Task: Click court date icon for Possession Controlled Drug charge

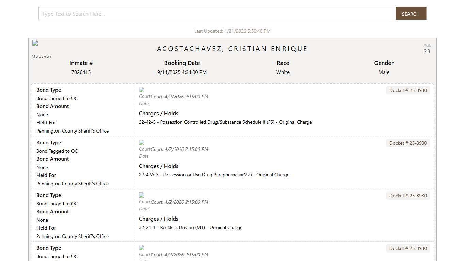Action: click(x=142, y=90)
